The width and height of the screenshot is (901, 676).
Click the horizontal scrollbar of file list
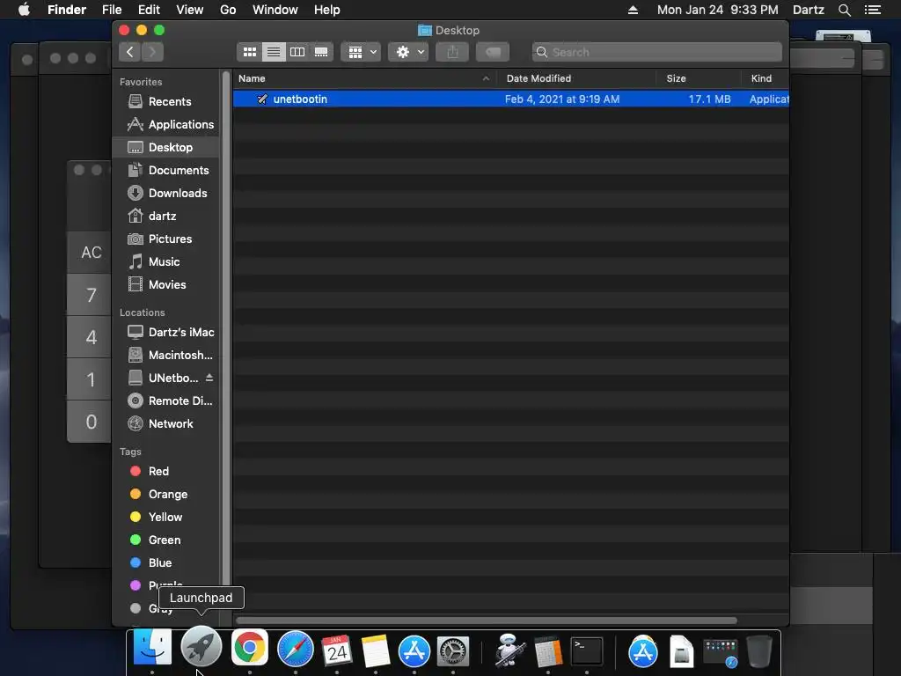click(x=487, y=621)
